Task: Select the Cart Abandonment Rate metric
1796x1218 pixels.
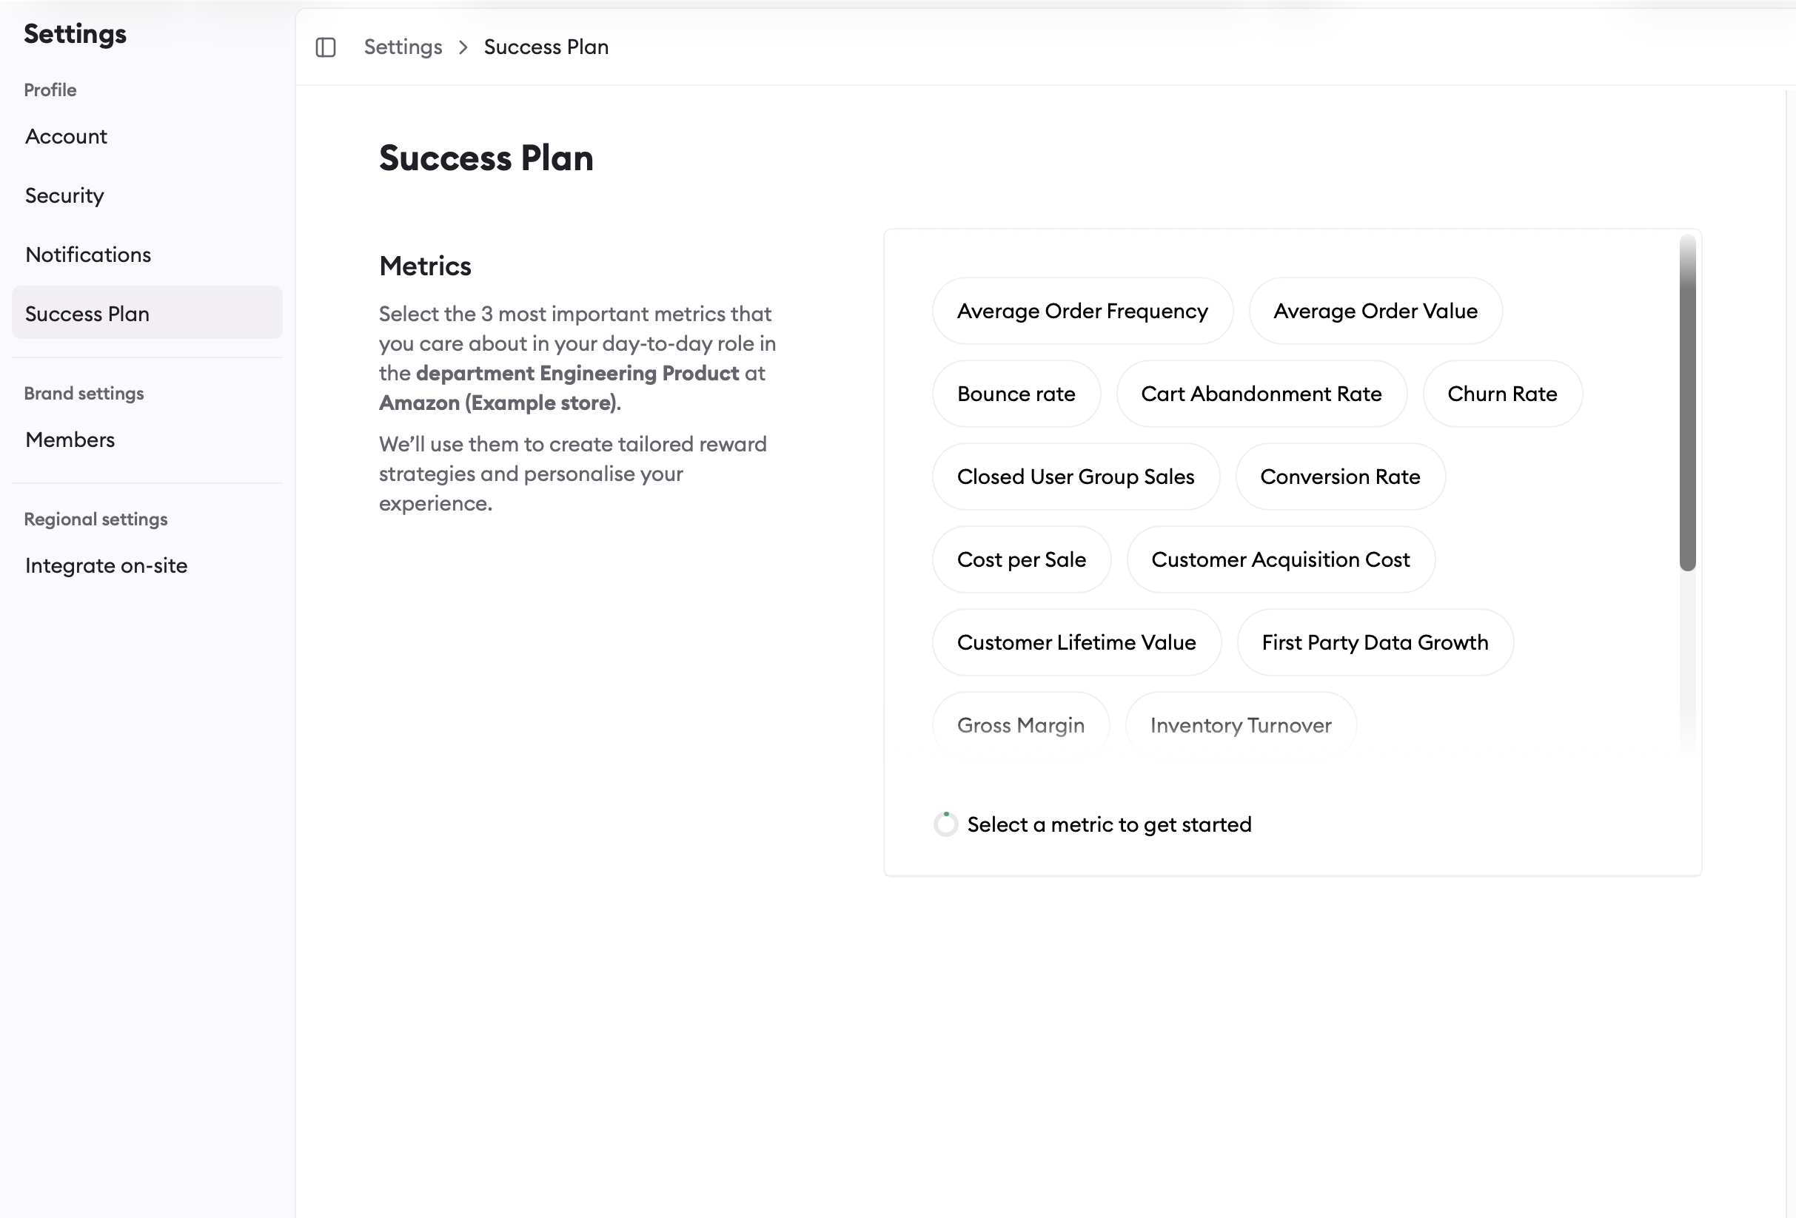Action: 1261,393
